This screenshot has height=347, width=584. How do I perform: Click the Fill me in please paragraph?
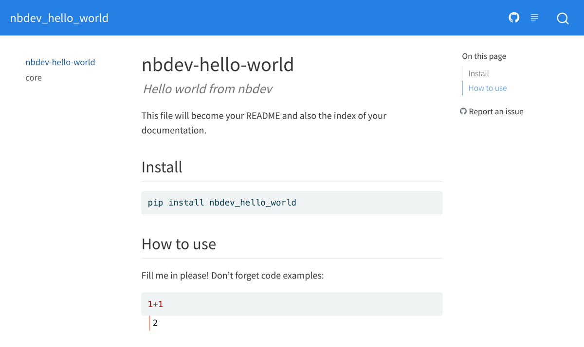point(232,276)
